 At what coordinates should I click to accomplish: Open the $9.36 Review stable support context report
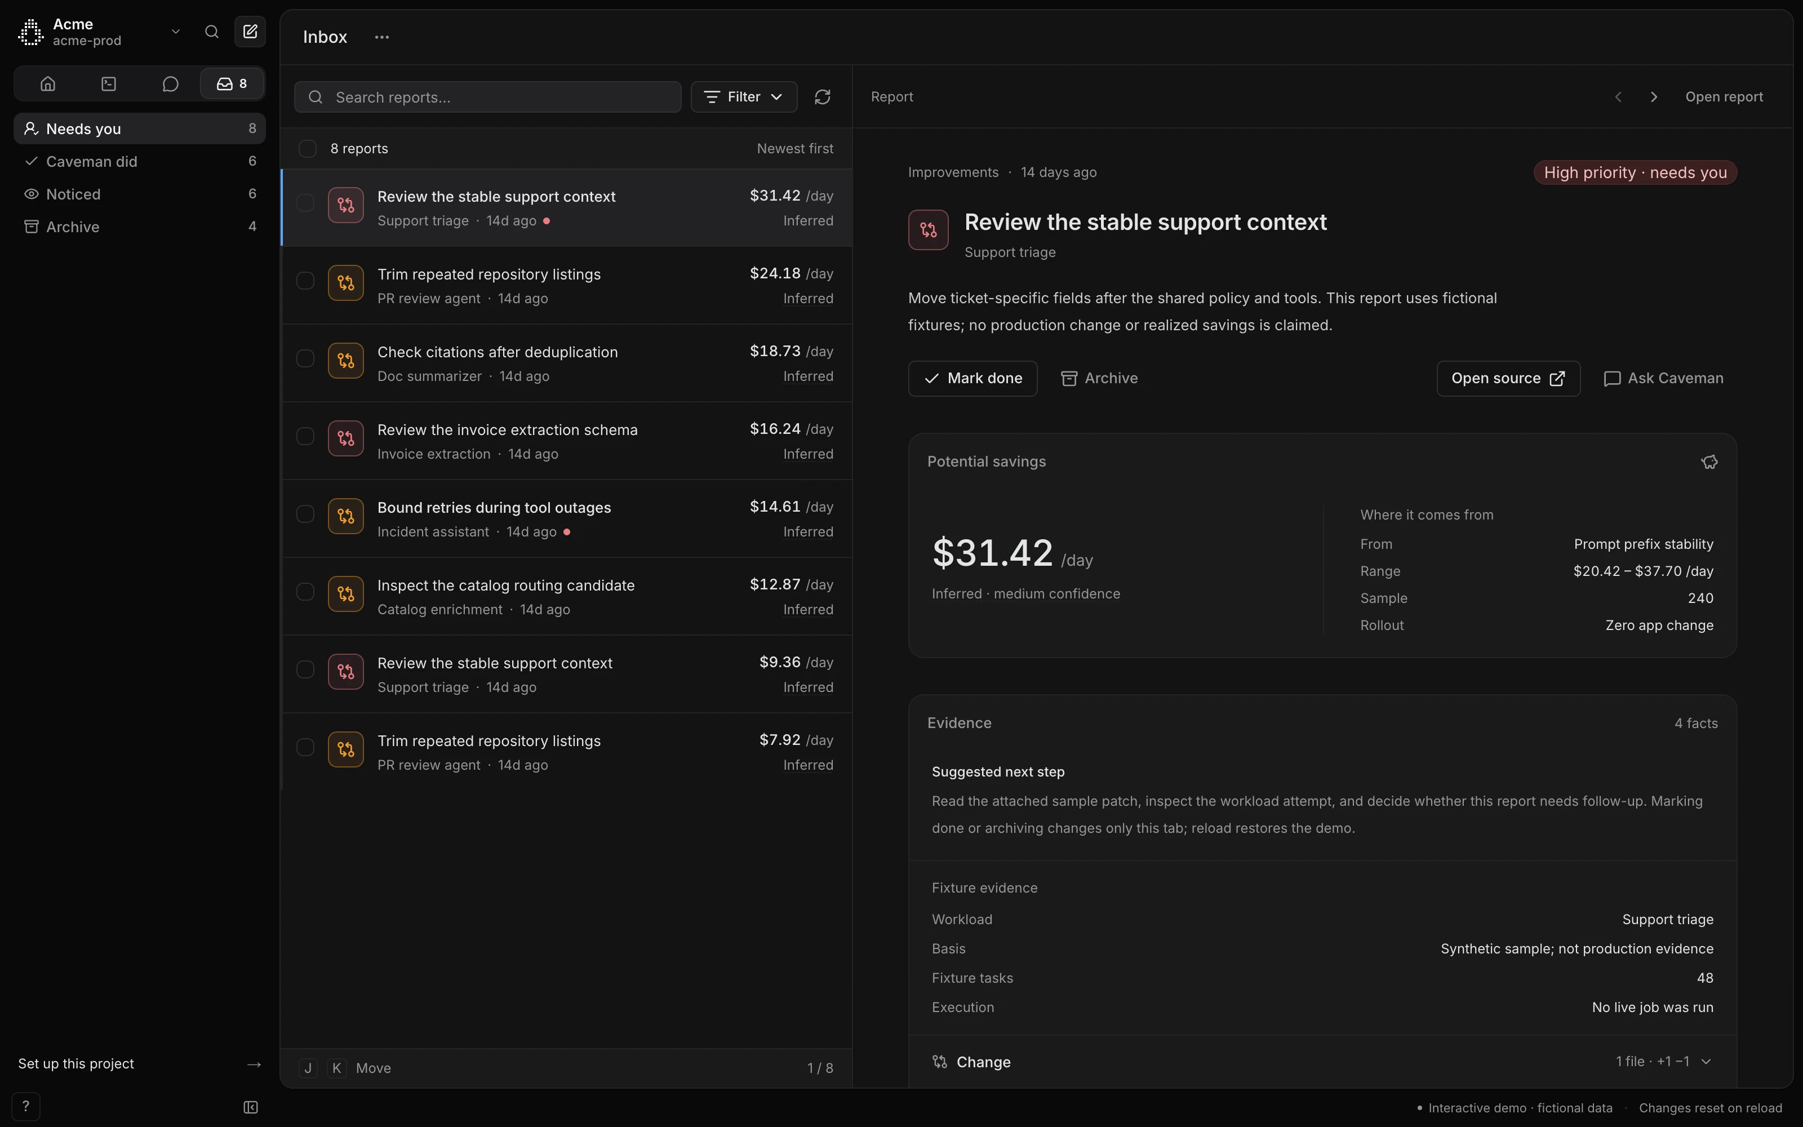click(x=567, y=674)
